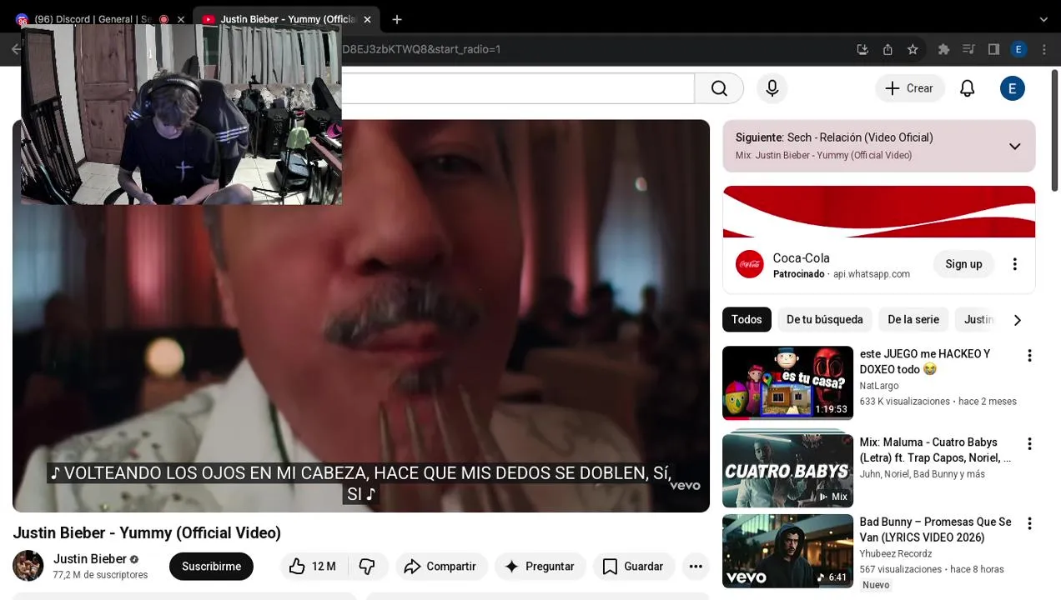Open more actions below the video
The width and height of the screenshot is (1061, 600).
[696, 567]
